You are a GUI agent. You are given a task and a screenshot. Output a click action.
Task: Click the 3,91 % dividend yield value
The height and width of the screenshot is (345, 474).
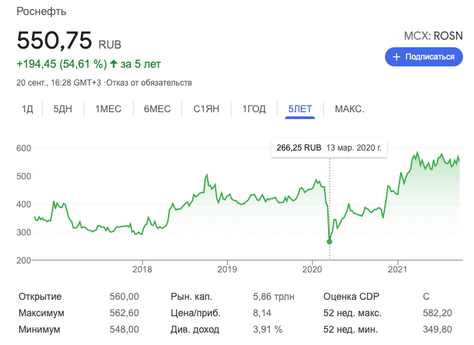click(x=268, y=329)
